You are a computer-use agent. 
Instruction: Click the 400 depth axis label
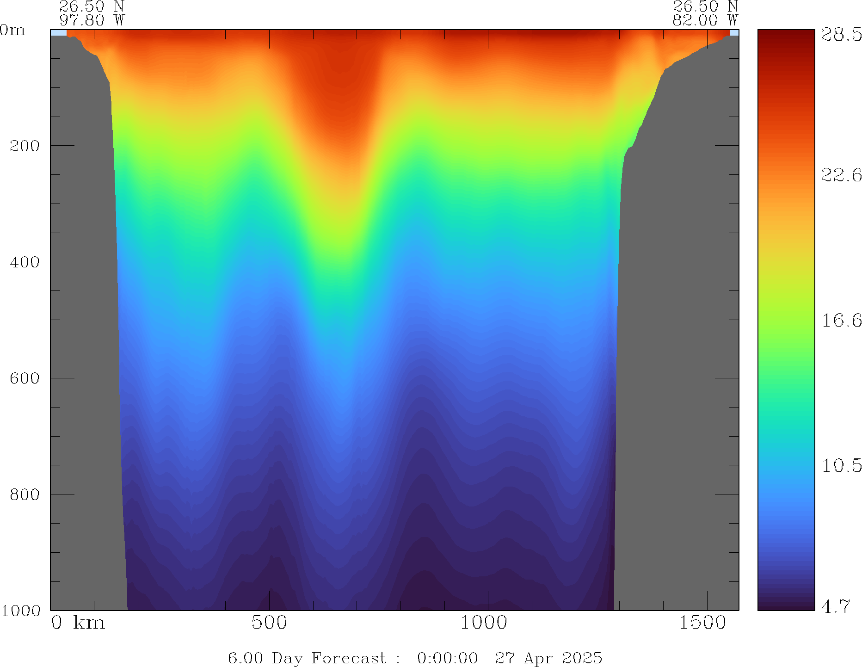25,262
